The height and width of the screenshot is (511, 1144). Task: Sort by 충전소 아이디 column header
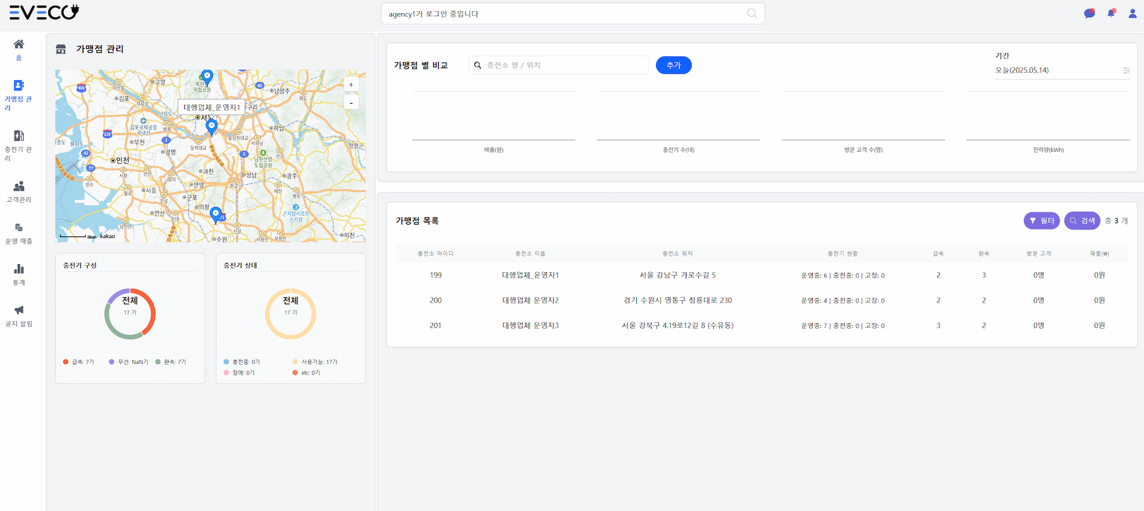[436, 254]
